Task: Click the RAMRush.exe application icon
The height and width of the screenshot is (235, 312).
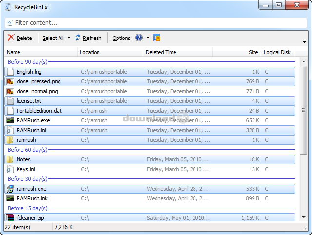Action: 10,120
